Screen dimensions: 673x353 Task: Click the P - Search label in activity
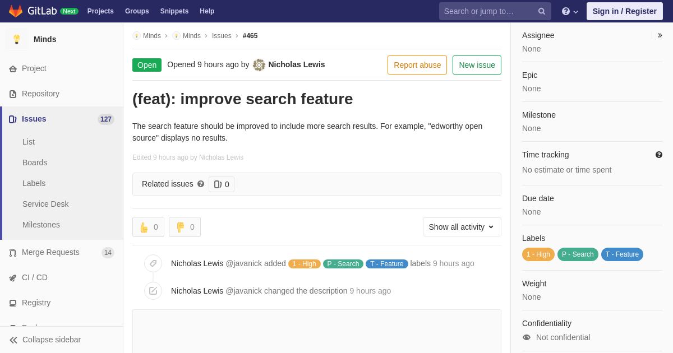pos(343,264)
